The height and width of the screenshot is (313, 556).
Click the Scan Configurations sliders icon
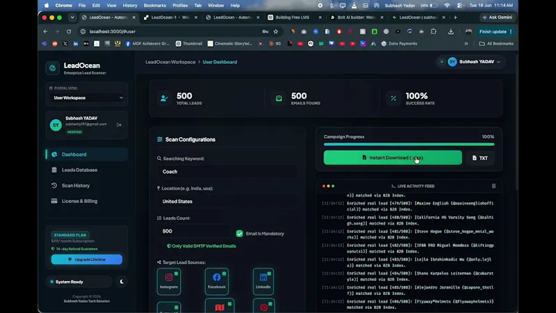click(x=160, y=140)
